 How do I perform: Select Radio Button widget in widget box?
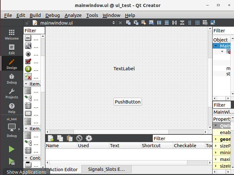pos(28,54)
